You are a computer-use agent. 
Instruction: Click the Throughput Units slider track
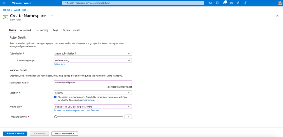tap(88, 117)
